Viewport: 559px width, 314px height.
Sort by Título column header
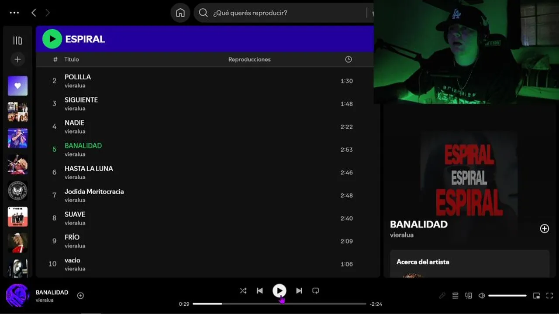click(x=72, y=59)
